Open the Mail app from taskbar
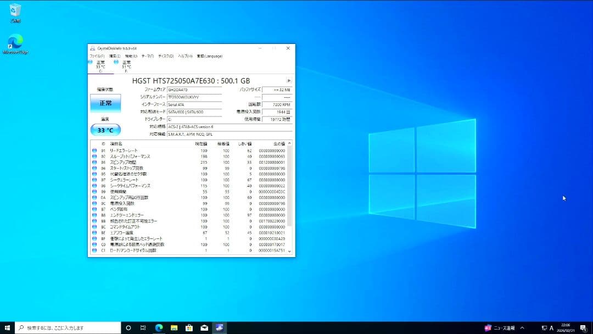This screenshot has height=334, width=593. click(204, 327)
